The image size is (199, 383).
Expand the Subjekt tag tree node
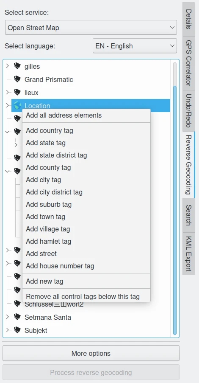pyautogui.click(x=7, y=330)
